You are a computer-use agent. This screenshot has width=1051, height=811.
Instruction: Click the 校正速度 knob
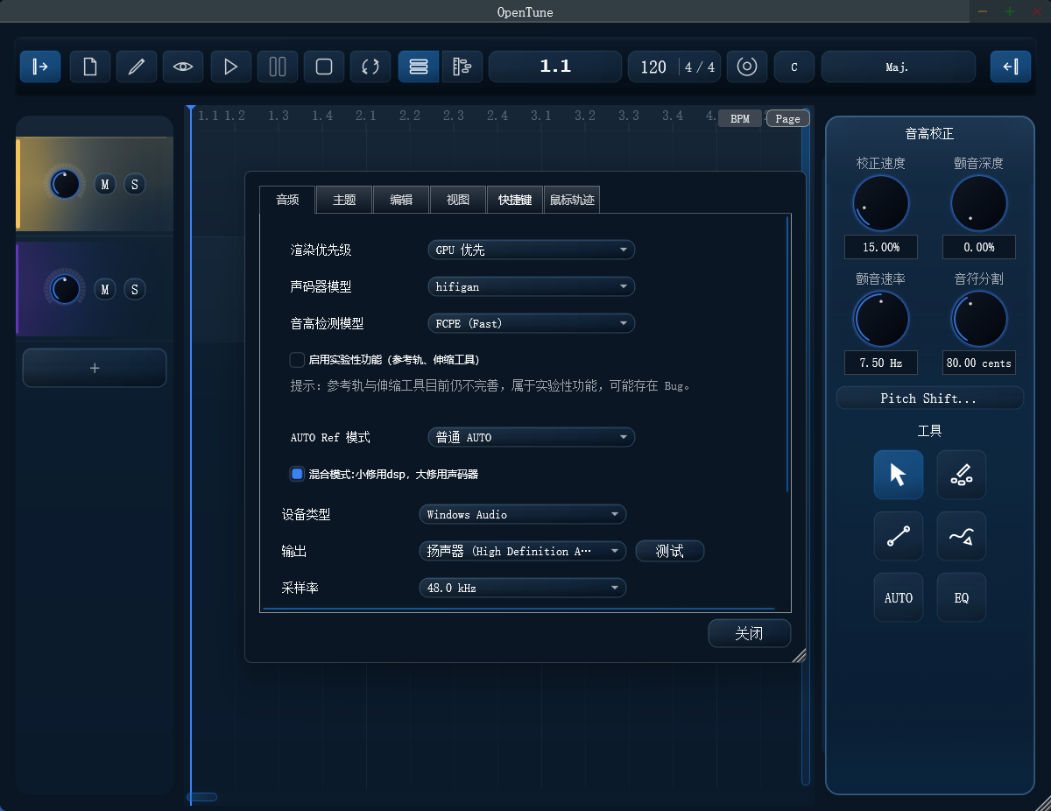click(x=880, y=203)
